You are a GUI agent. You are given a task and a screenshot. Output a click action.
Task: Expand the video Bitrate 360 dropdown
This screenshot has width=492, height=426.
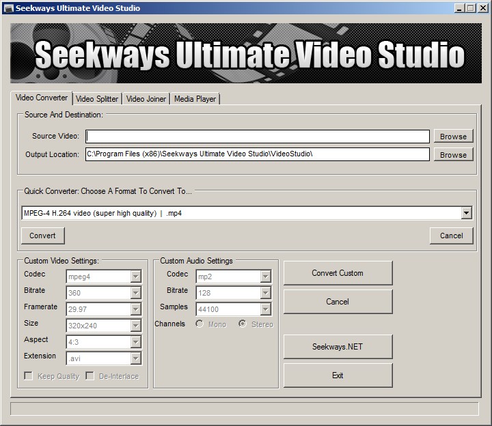click(x=135, y=293)
